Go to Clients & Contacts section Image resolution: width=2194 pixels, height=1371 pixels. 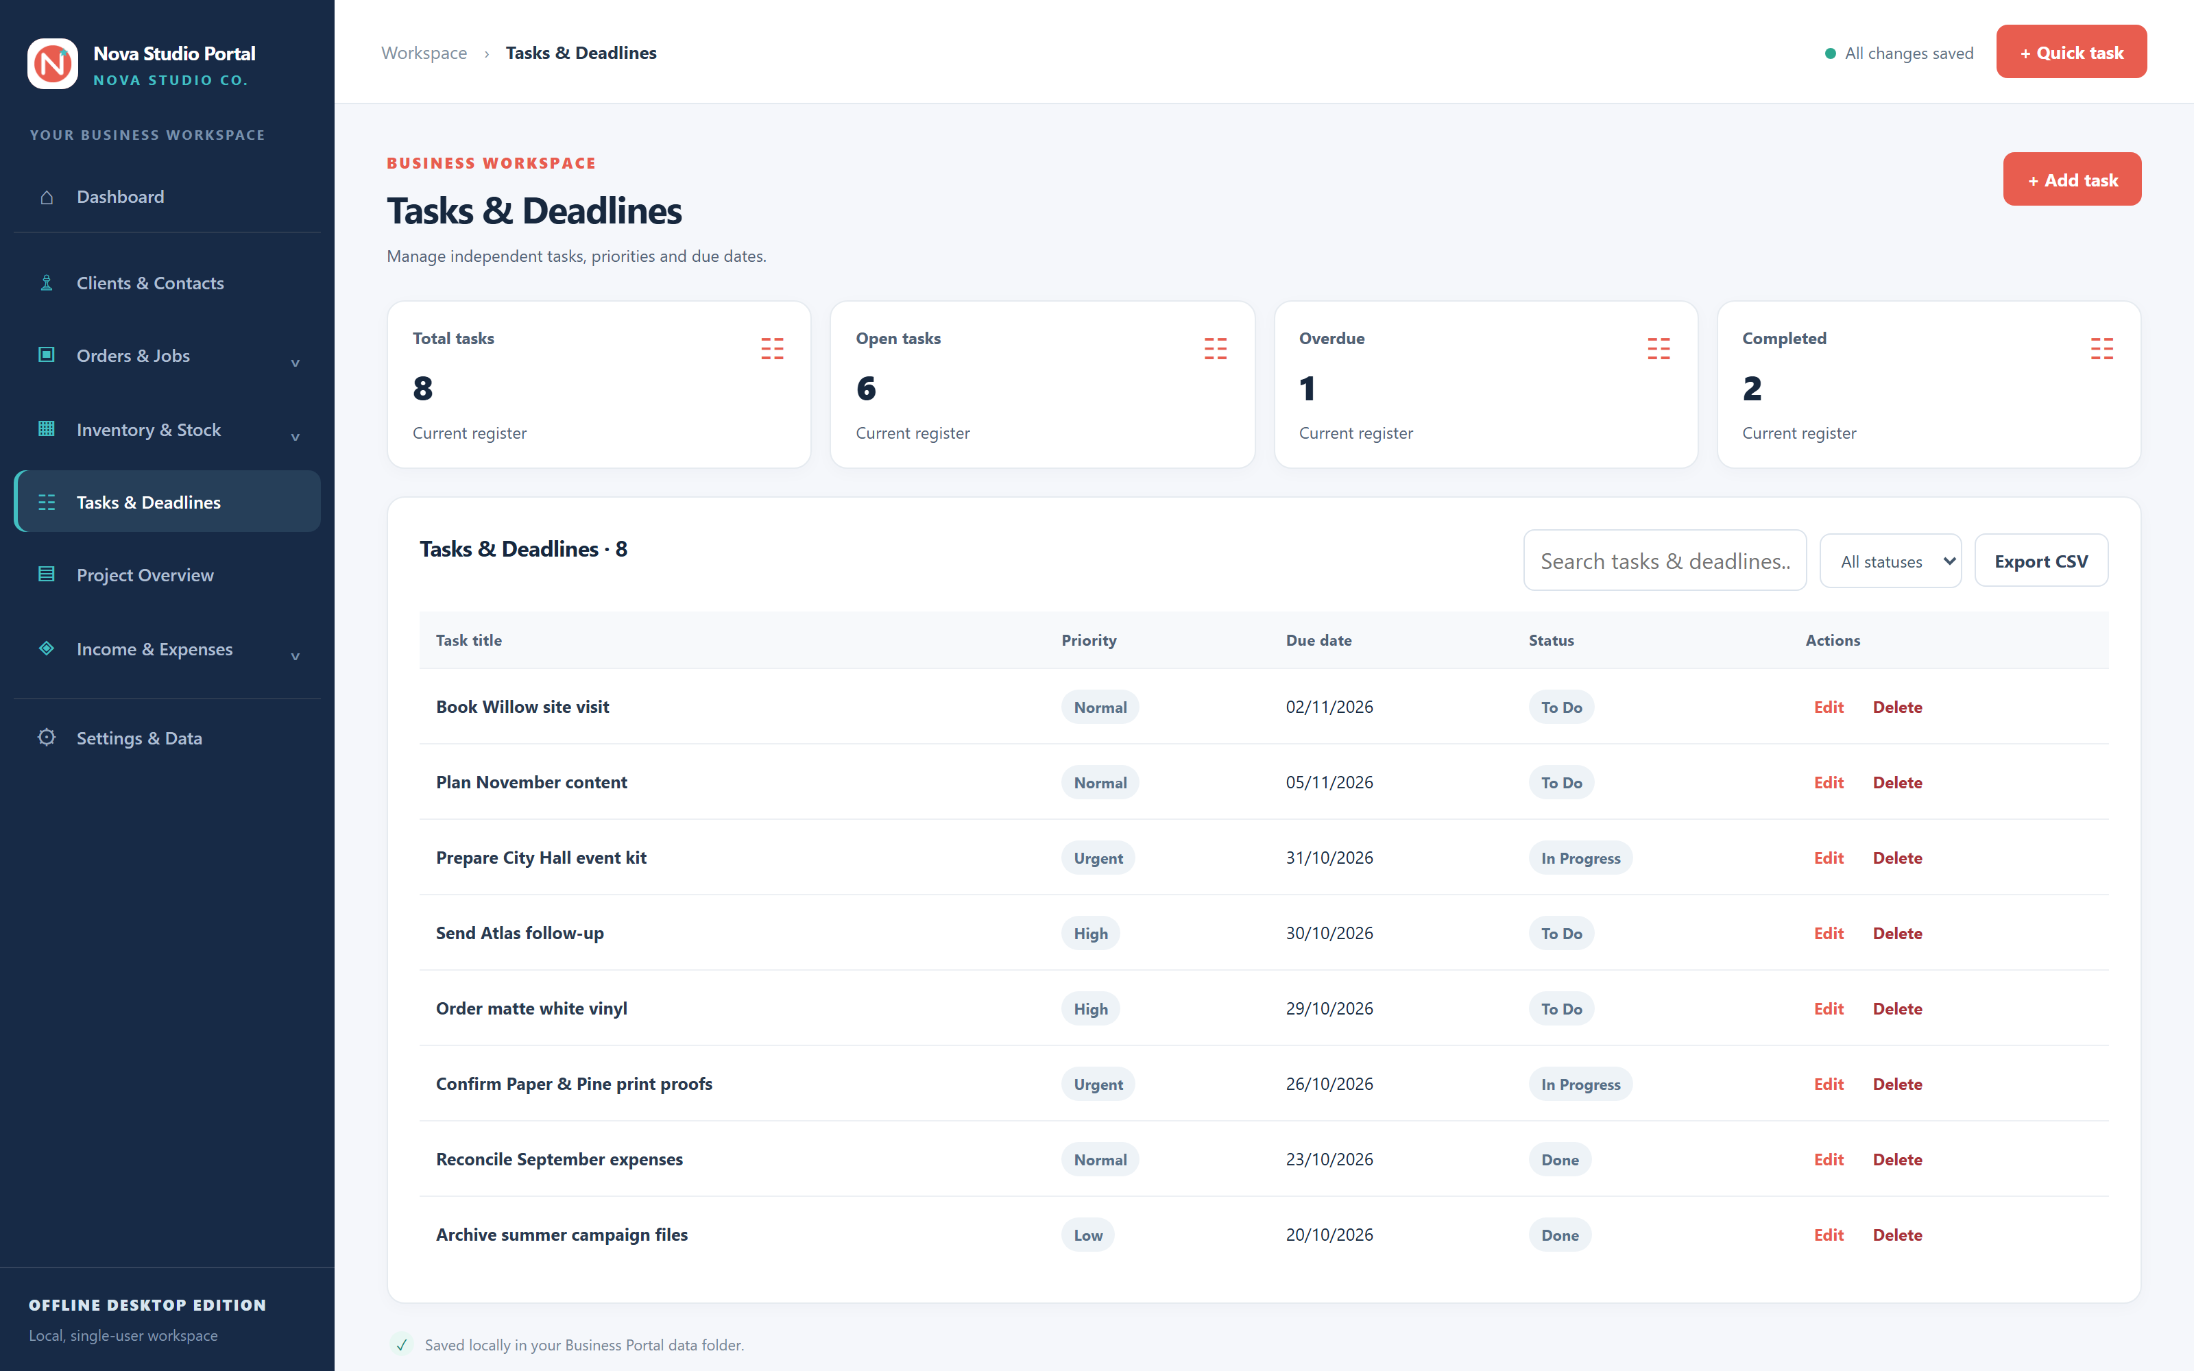tap(168, 283)
